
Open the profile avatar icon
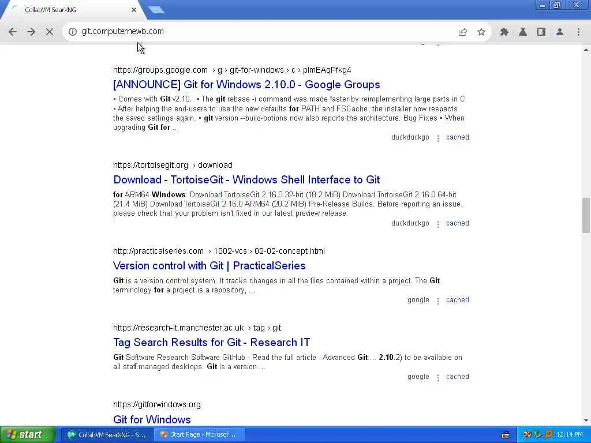point(560,32)
